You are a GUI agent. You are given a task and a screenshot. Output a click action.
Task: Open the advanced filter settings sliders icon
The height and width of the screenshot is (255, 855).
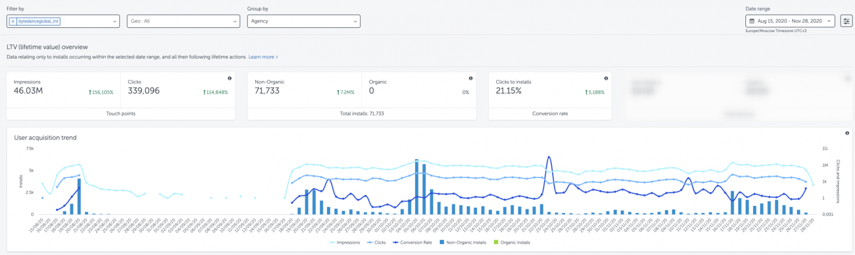click(x=846, y=21)
